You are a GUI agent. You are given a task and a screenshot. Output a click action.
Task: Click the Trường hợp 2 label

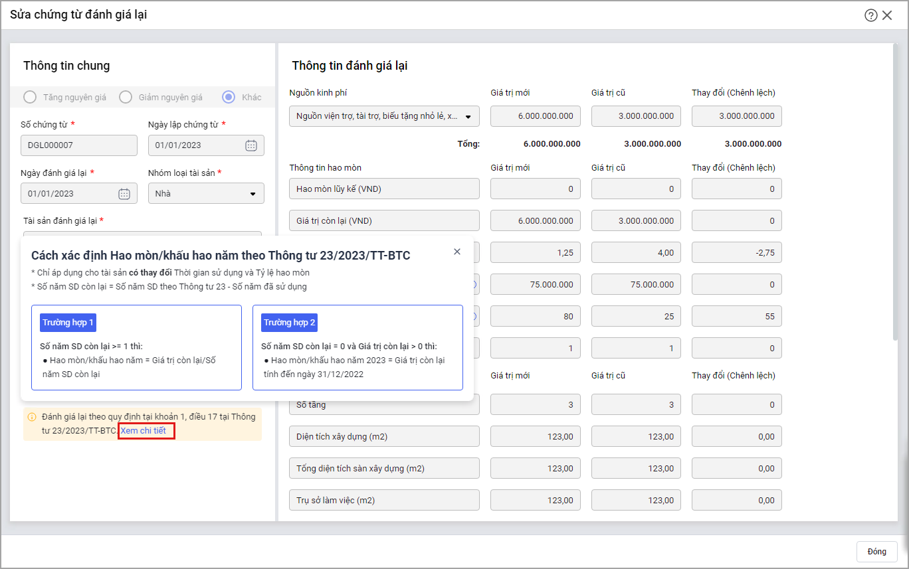[x=289, y=323]
